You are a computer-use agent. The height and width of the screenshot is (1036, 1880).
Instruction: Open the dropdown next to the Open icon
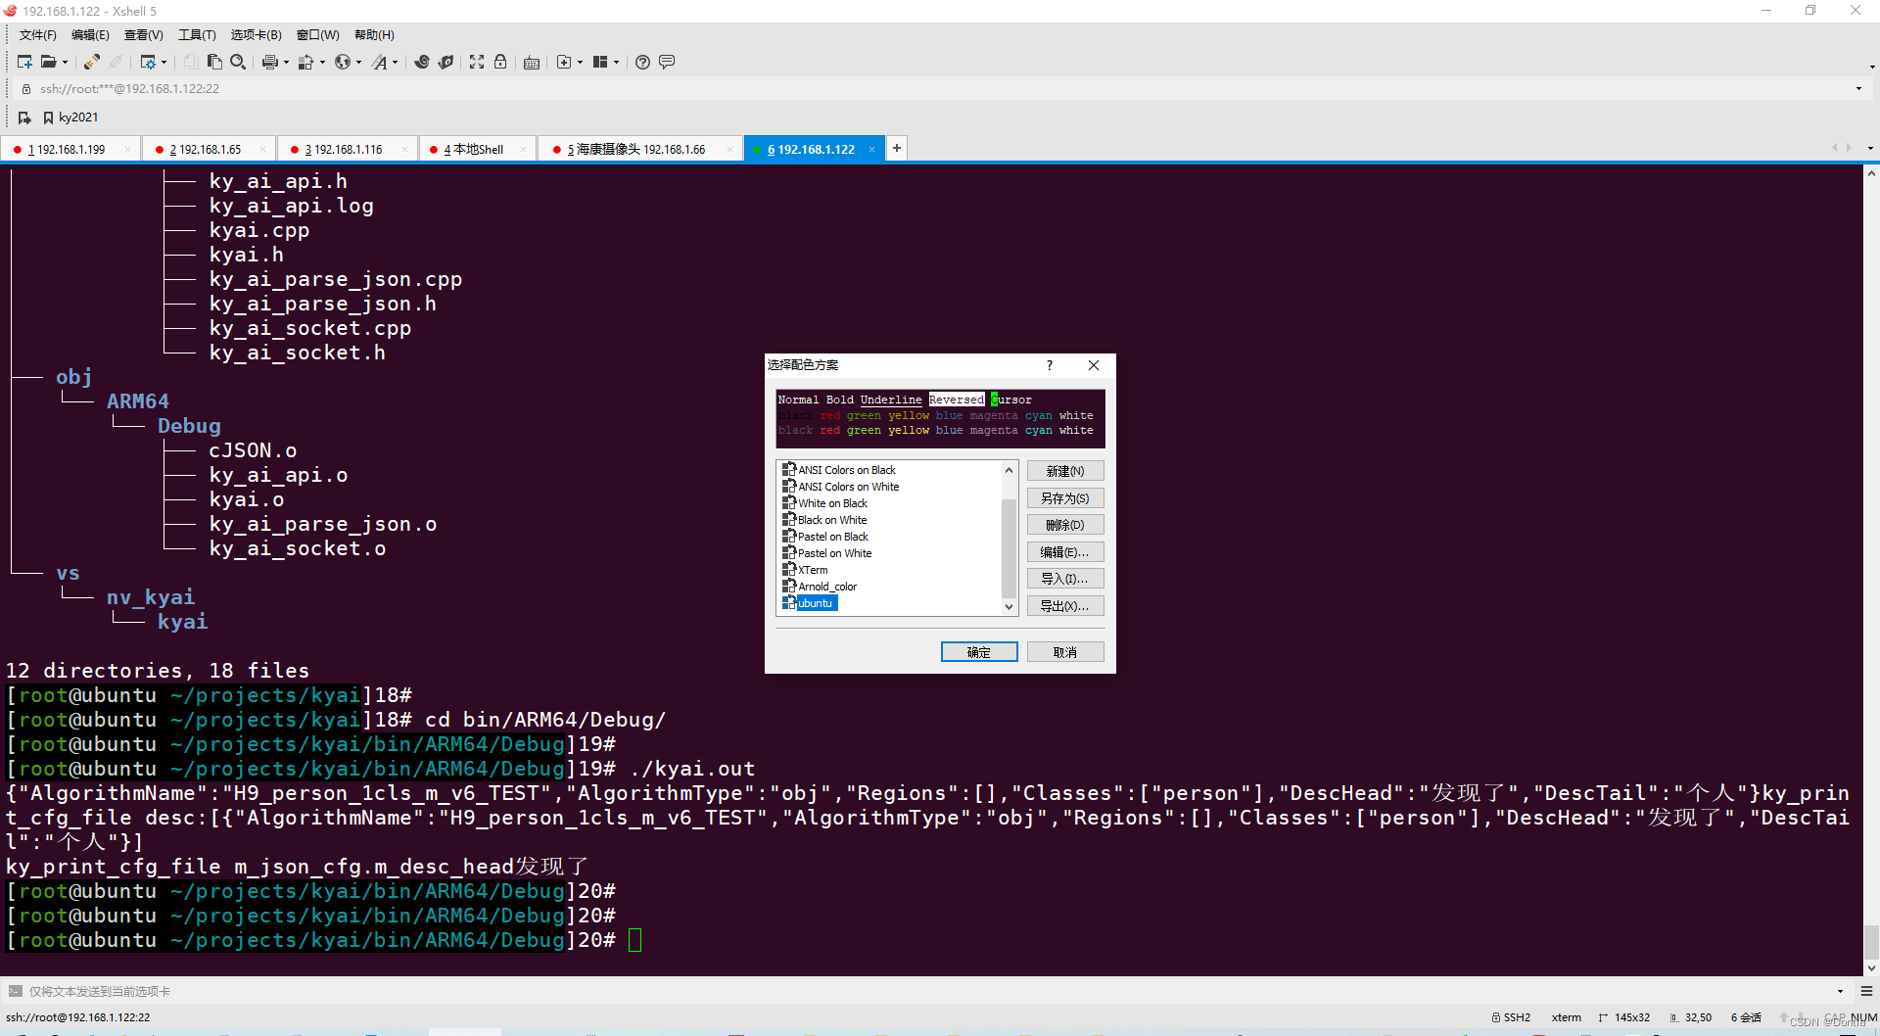65,62
